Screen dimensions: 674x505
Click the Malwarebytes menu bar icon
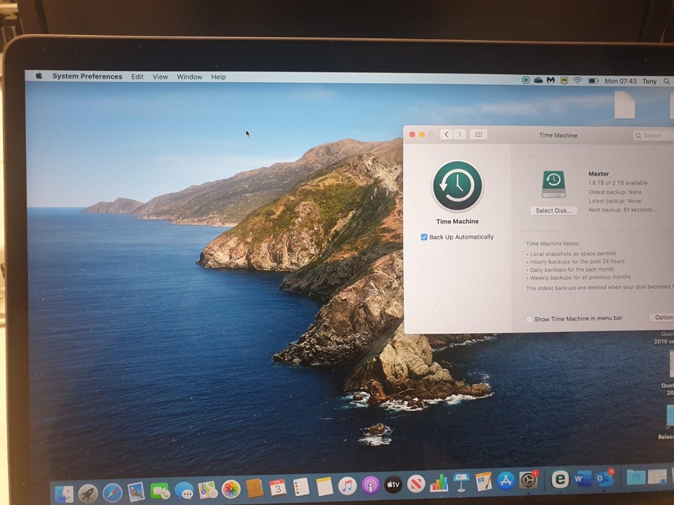click(550, 80)
